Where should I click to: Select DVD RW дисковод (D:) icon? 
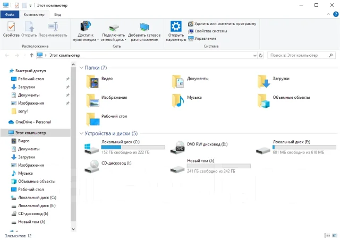[x=177, y=148]
